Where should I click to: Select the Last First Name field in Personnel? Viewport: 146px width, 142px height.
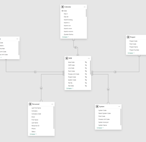point(36,108)
